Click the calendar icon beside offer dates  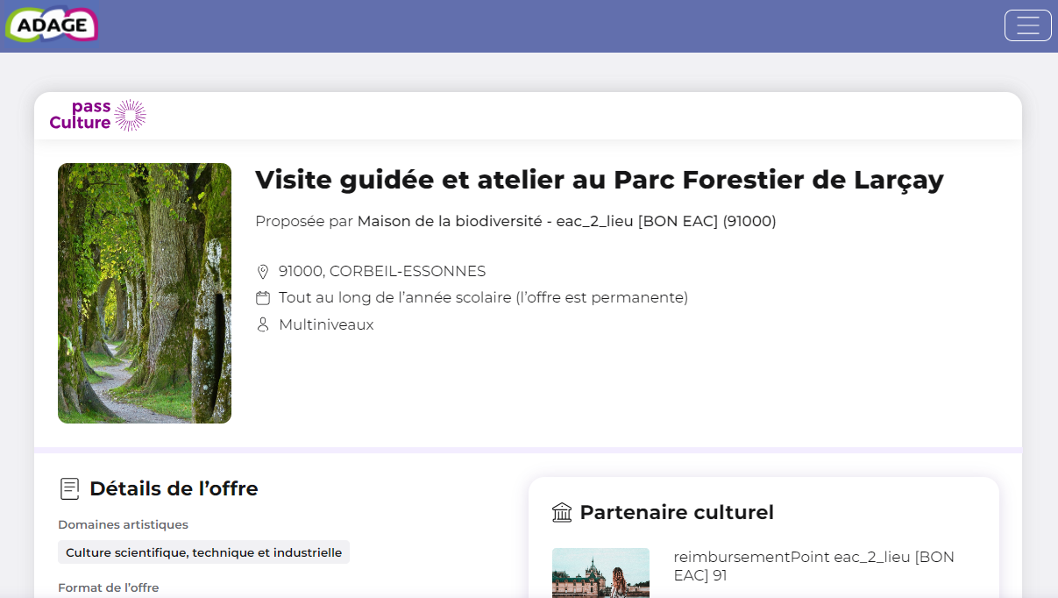tap(262, 298)
